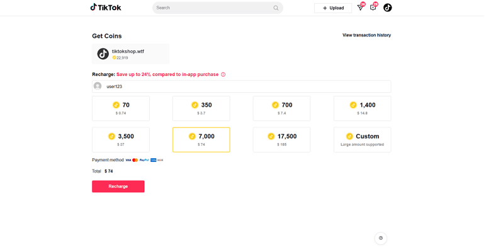Image resolution: width=486 pixels, height=251 pixels.
Task: Select the 700 coins package
Action: (x=281, y=109)
